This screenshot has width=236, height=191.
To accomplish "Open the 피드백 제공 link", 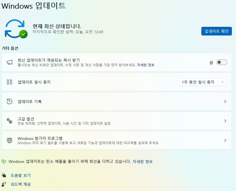I will (x=21, y=184).
